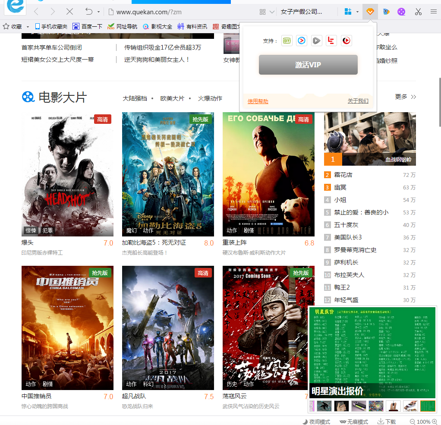Open the browser hamburger main menu
Viewport: 441px width, 425px height.
pos(433,12)
